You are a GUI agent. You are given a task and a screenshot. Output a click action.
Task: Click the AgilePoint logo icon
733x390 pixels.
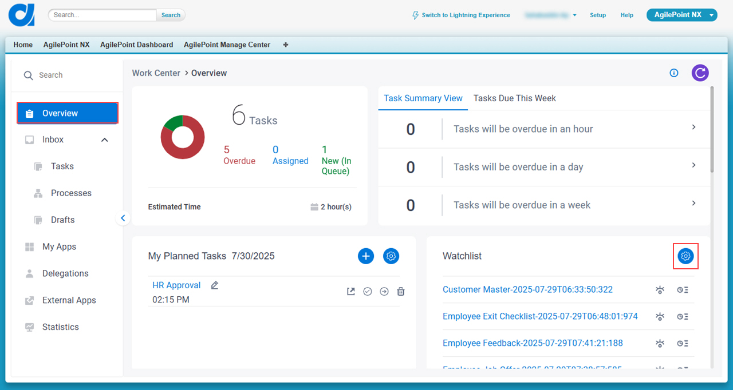tap(22, 14)
